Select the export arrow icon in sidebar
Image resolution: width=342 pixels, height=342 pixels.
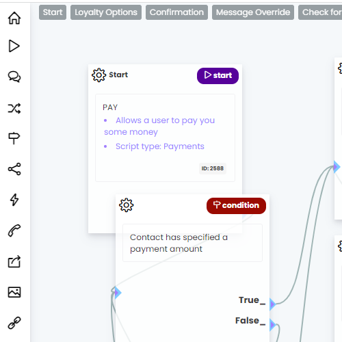click(x=14, y=261)
